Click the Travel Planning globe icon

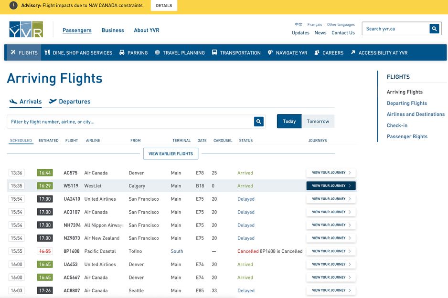[157, 53]
